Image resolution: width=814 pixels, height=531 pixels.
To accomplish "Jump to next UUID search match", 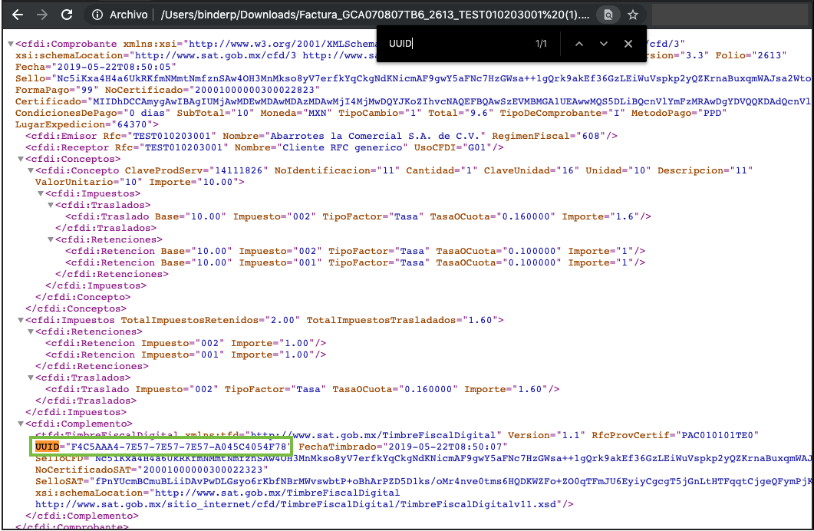I will pyautogui.click(x=604, y=44).
